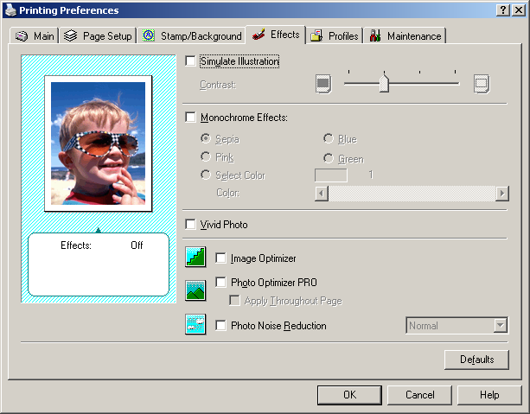
Task: Toggle the Monochrome Effects checkbox
Action: tap(191, 117)
